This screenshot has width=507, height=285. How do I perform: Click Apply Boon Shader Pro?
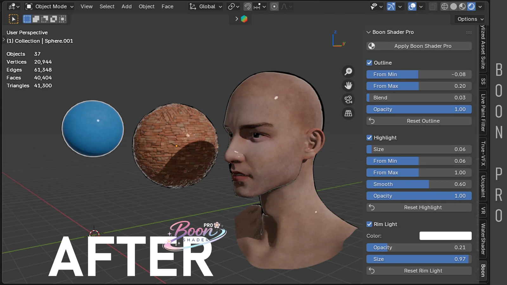(419, 46)
